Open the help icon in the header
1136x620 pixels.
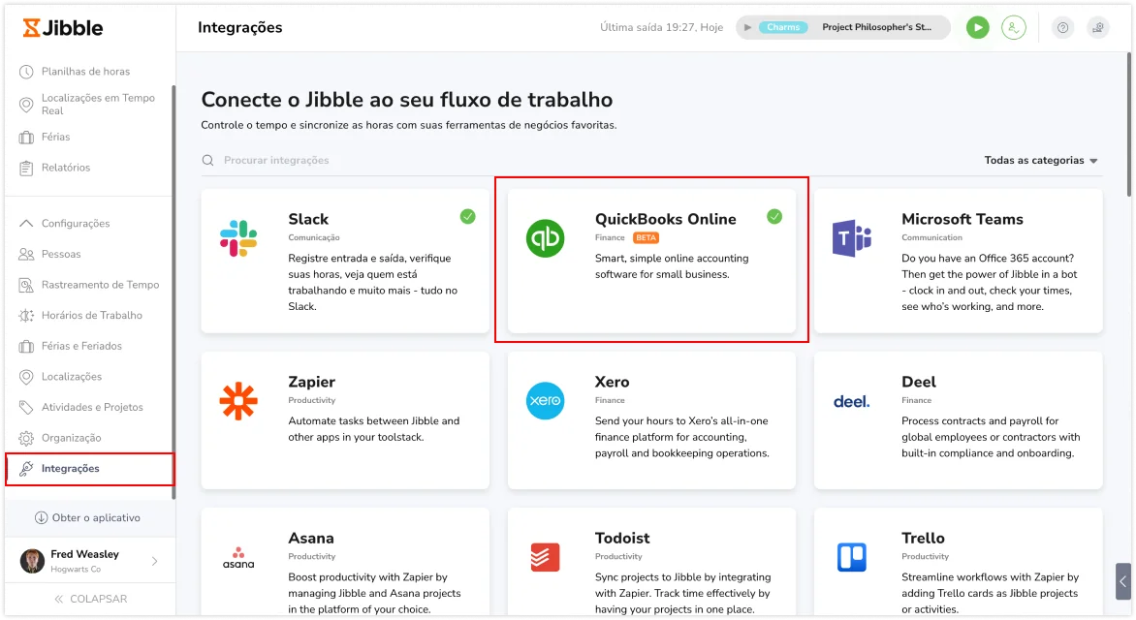pos(1062,27)
